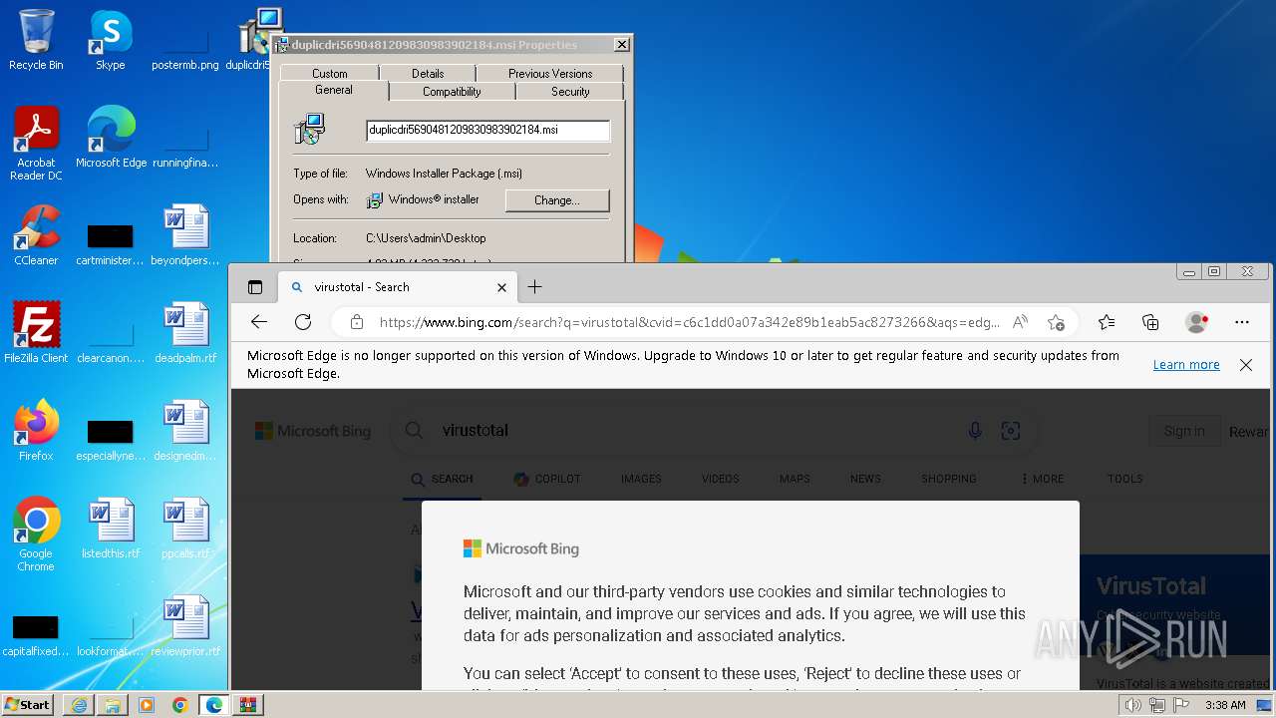Image resolution: width=1276 pixels, height=718 pixels.
Task: Open Firefox desktop shortcut
Action: click(36, 431)
